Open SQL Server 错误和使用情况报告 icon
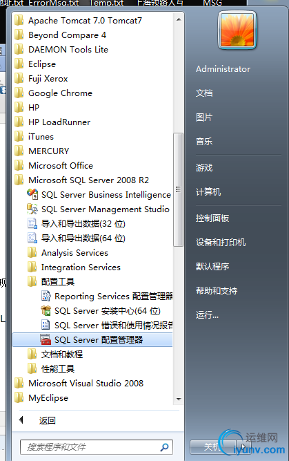The width and height of the screenshot is (289, 461). [x=46, y=325]
